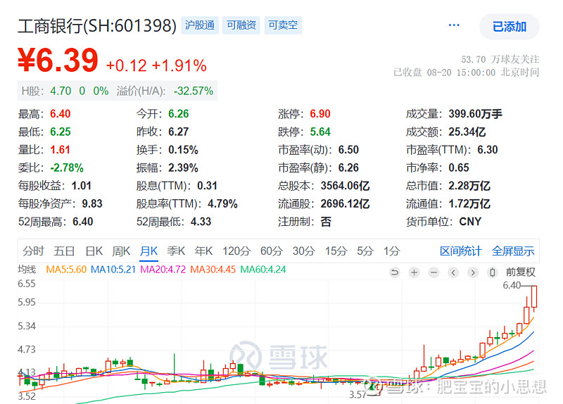Move the chart left with the back chevron
Viewport: 563px width, 404px height.
(x=453, y=272)
